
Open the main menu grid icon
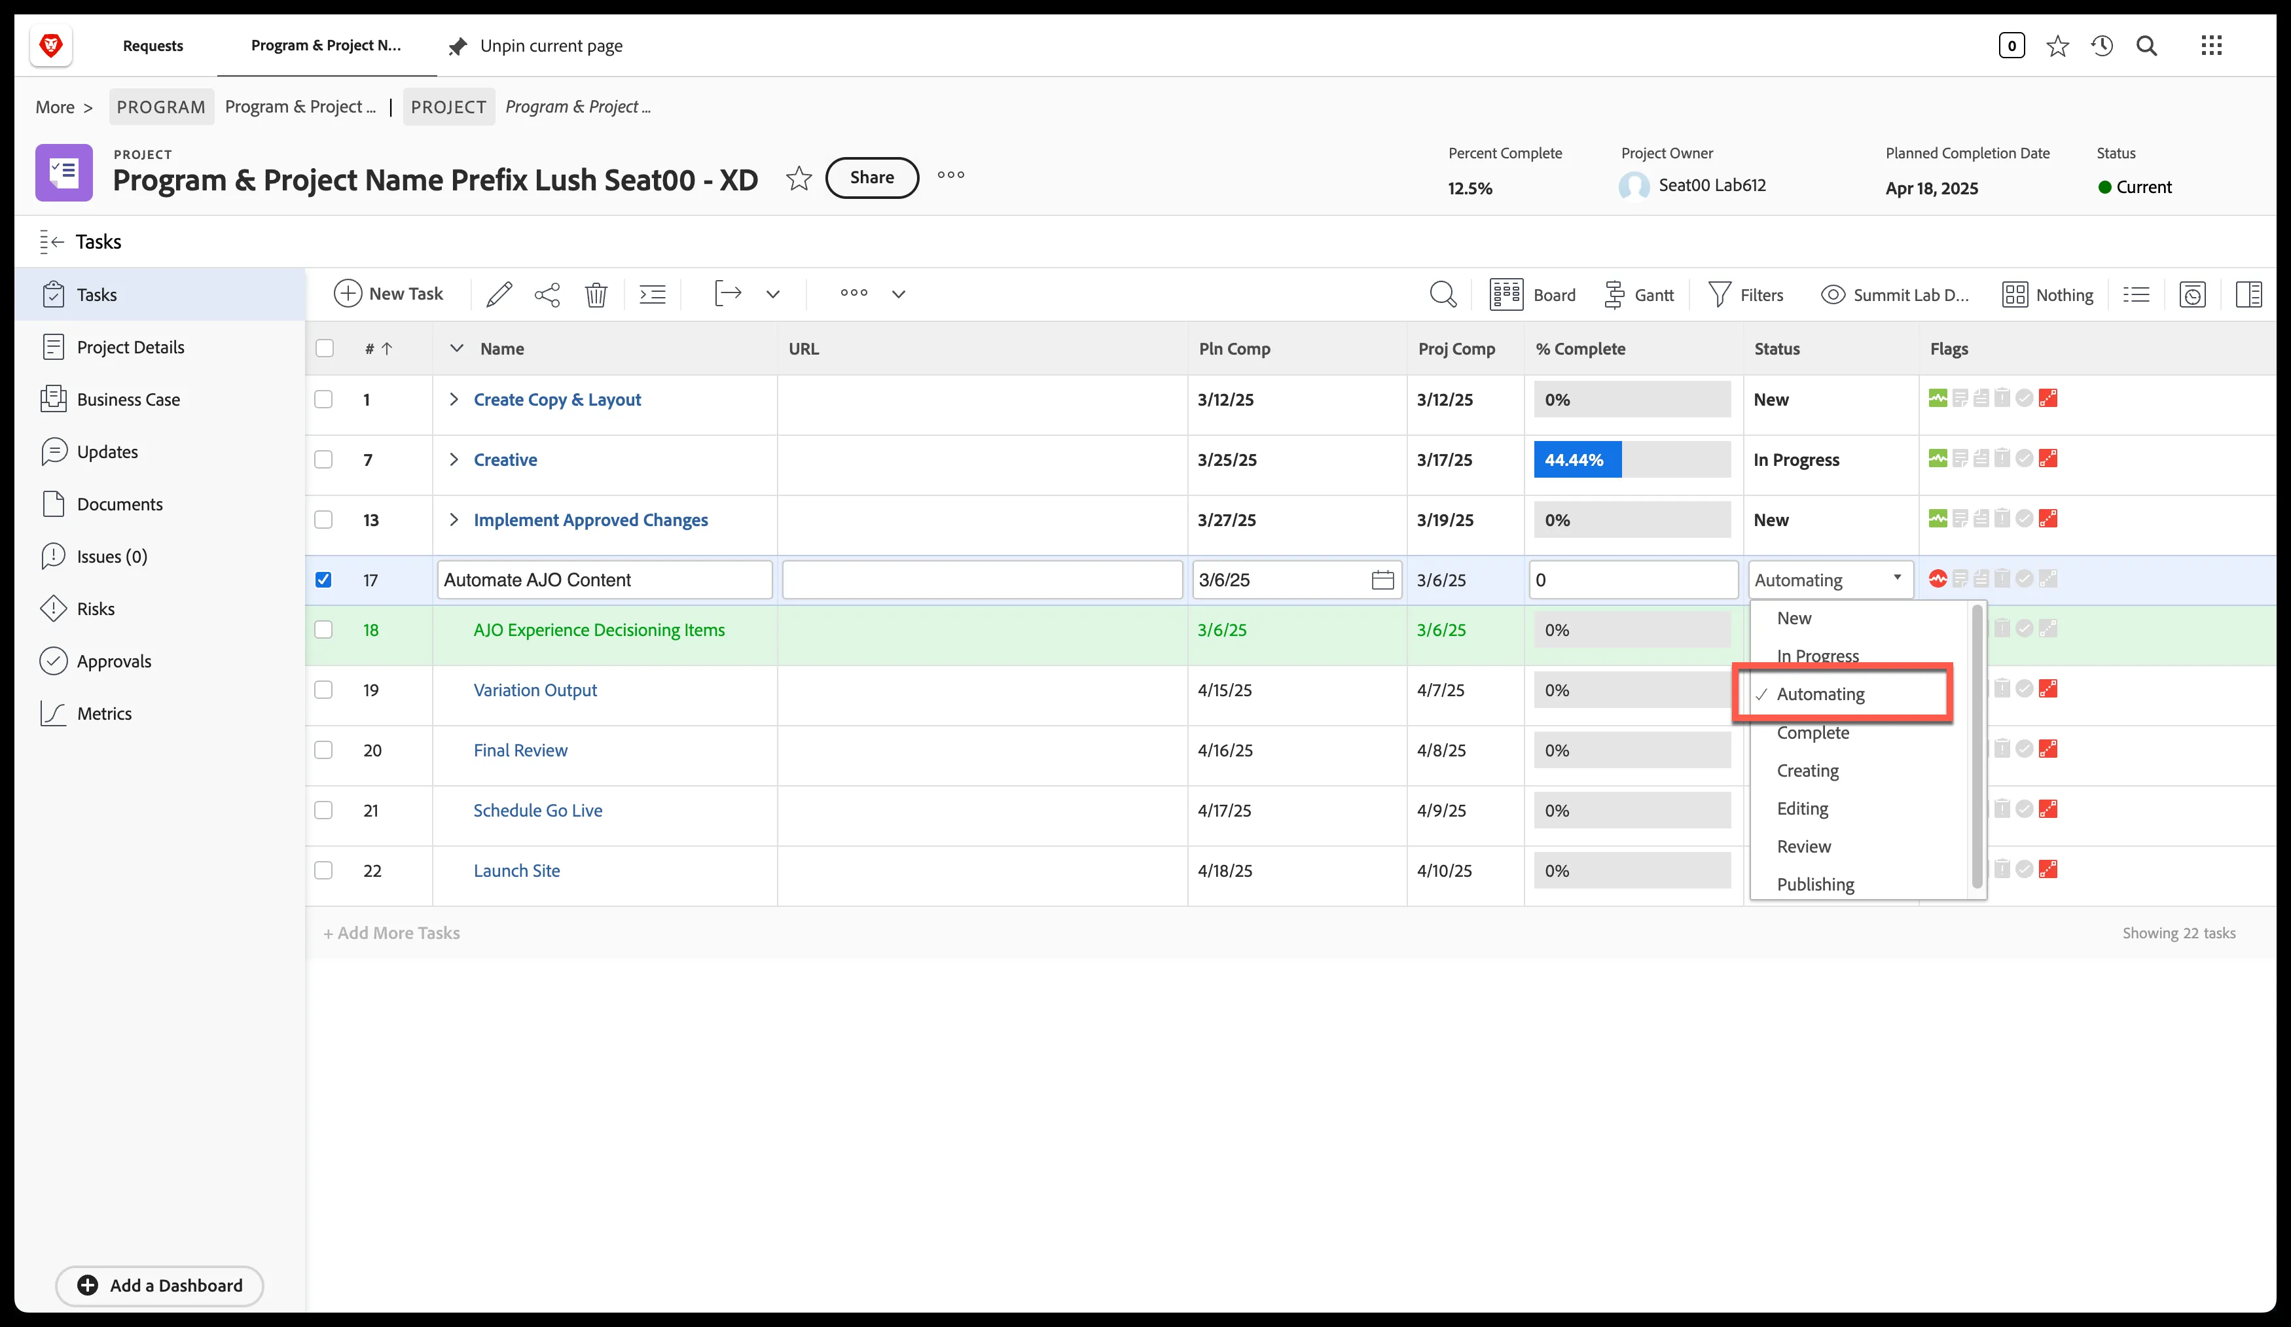2211,45
